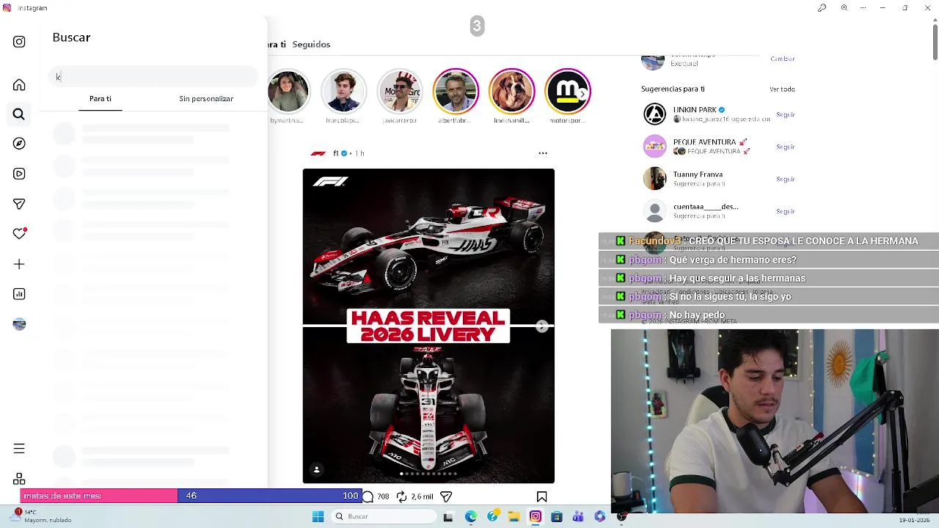Open File Explorer from the taskbar
The width and height of the screenshot is (939, 528).
pos(514,516)
